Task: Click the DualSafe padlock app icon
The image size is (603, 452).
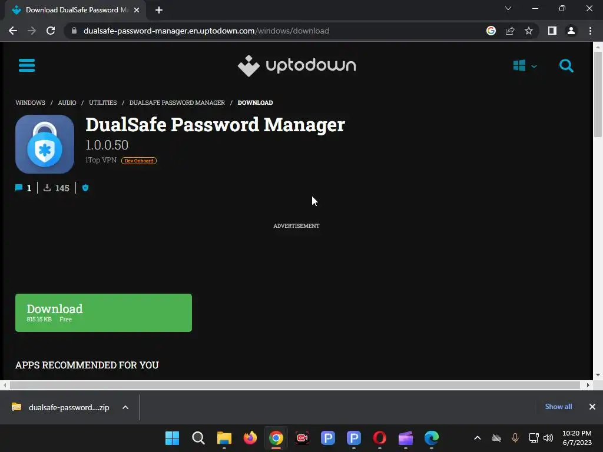Action: point(45,144)
